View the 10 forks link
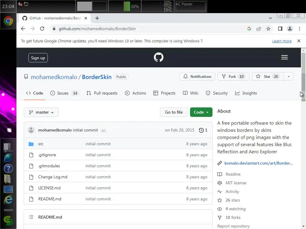Screen dimensions: 306x229 [233, 217]
